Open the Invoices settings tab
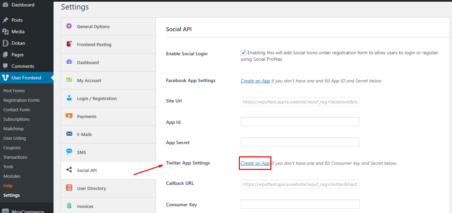Image resolution: width=452 pixels, height=213 pixels. click(108, 205)
